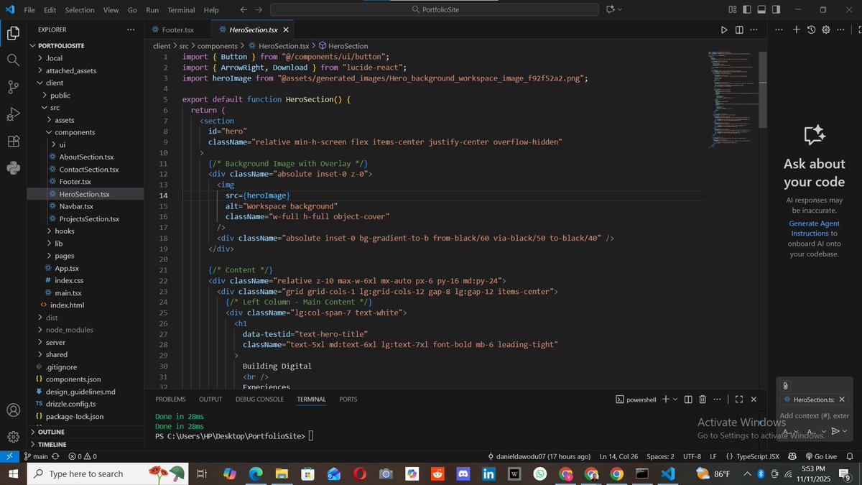The width and height of the screenshot is (862, 485).
Task: Split the editor to the right
Action: click(x=739, y=29)
